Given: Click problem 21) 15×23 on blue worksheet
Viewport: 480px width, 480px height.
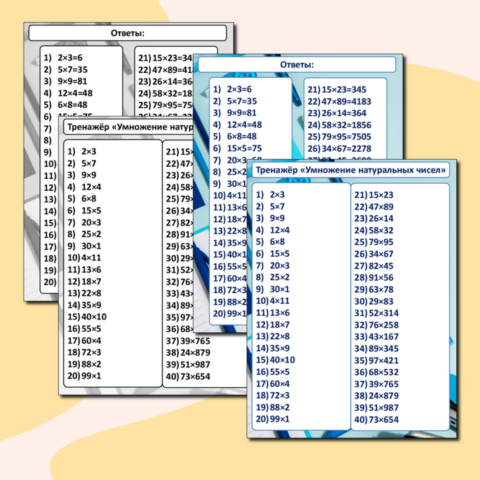Looking at the screenshot, I should [374, 195].
